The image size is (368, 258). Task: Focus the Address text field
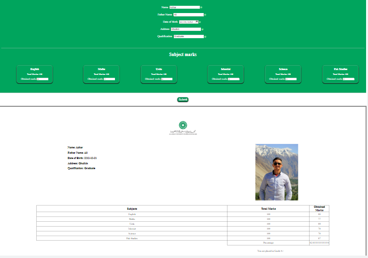tap(186, 29)
